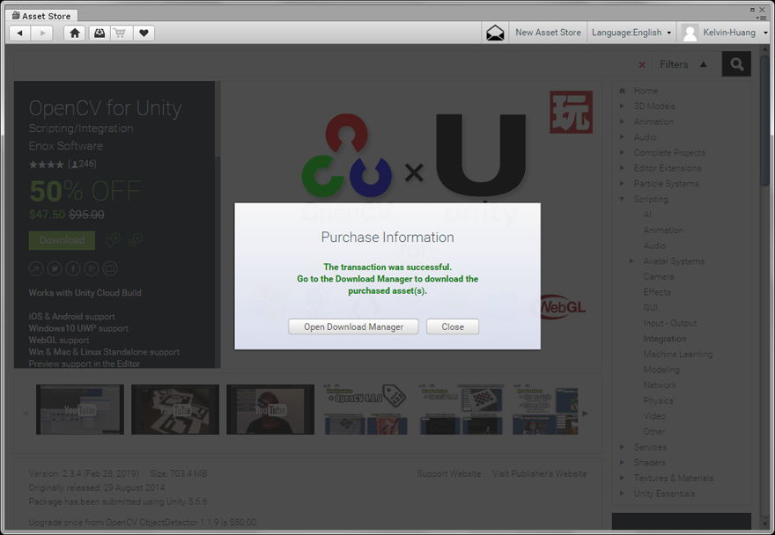Open the Support Website link
The width and height of the screenshot is (775, 535).
pyautogui.click(x=449, y=473)
